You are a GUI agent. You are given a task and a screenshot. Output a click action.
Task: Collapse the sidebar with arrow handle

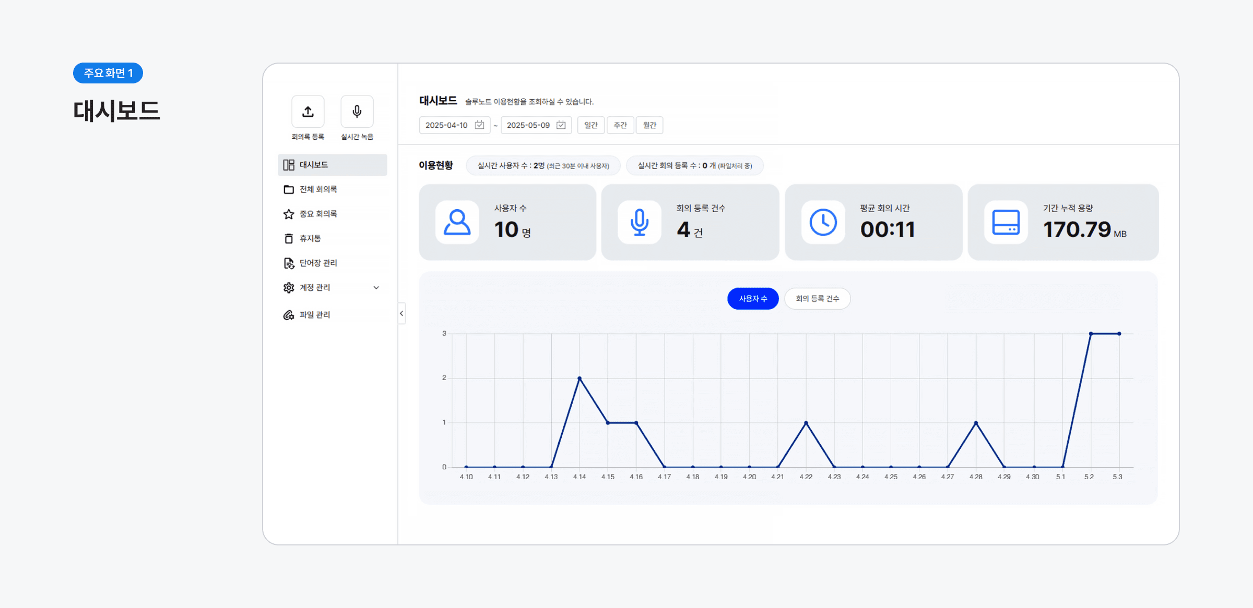(x=401, y=313)
